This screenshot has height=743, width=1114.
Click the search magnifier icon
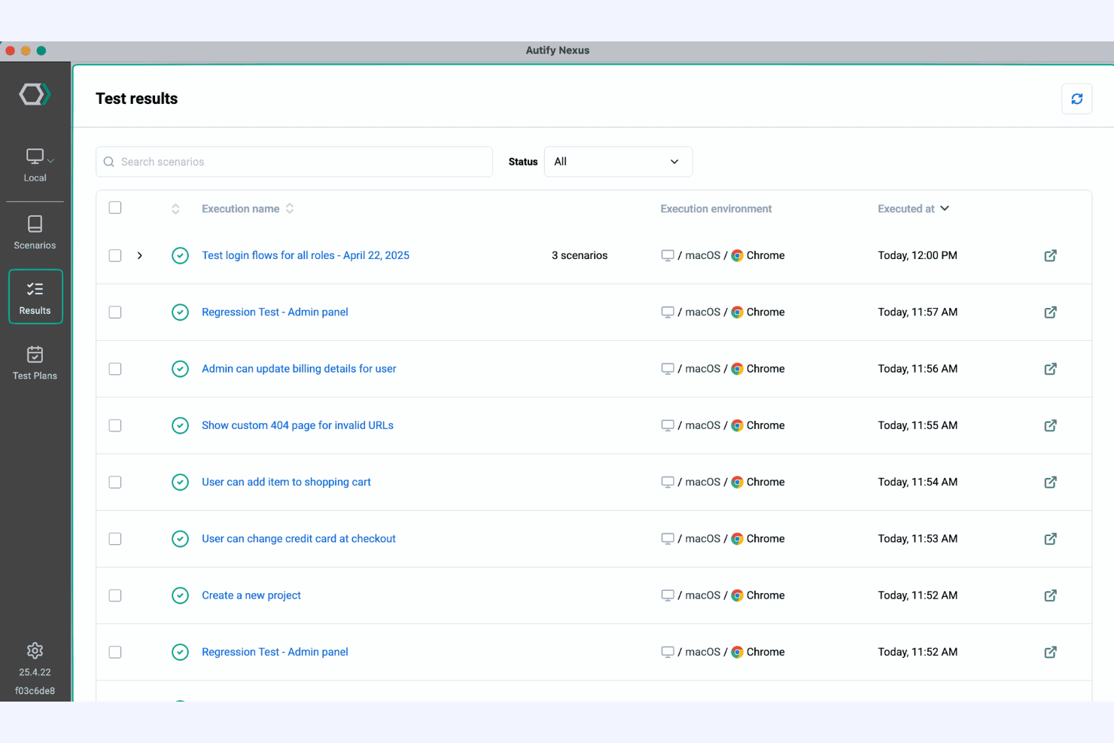pyautogui.click(x=108, y=161)
